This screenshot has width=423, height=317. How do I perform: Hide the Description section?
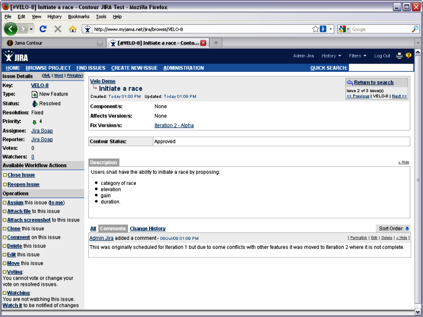click(404, 162)
